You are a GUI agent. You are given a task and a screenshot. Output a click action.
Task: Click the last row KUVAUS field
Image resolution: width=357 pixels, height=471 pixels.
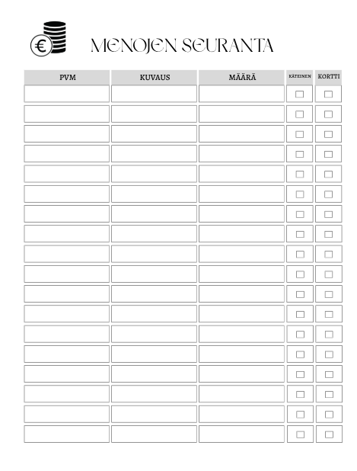(155, 434)
